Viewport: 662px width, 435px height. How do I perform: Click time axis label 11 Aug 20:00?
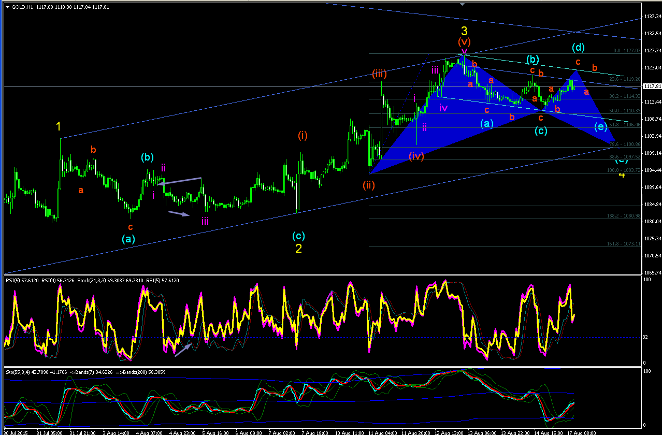tap(416, 432)
